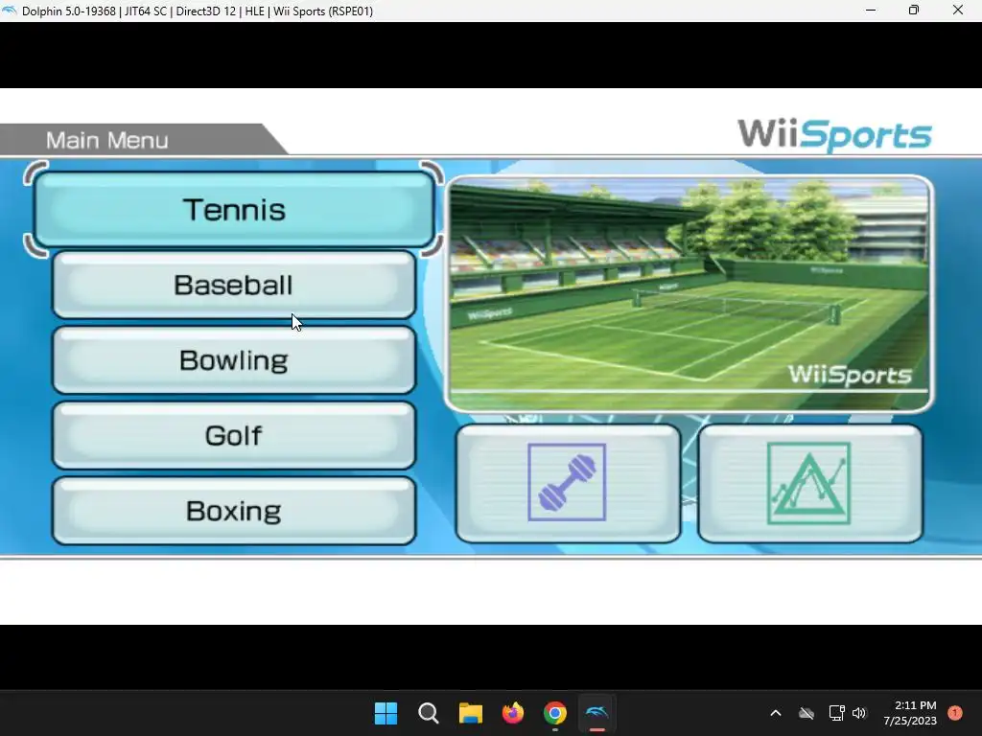Show hidden system tray icons
Viewport: 982px width, 736px height.
tap(775, 713)
